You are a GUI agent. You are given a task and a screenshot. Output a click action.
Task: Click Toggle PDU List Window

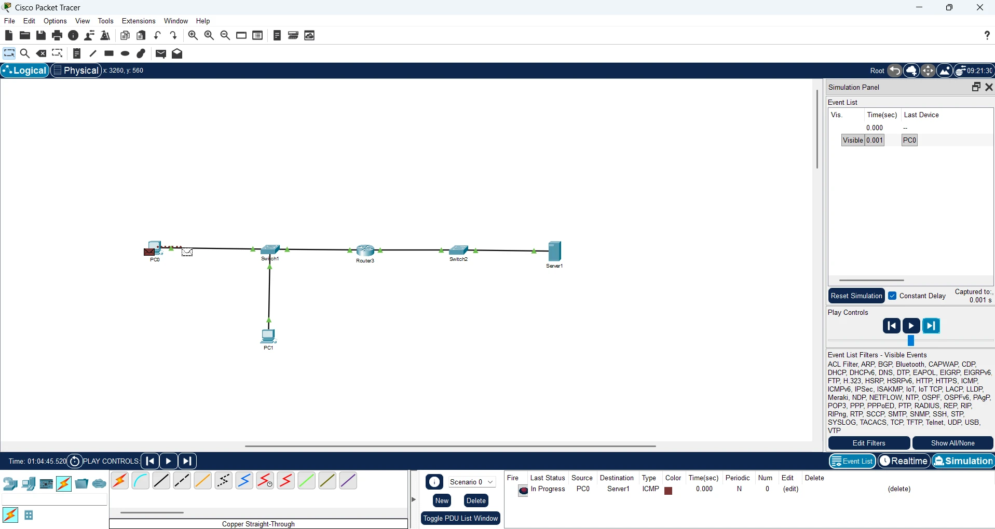460,518
